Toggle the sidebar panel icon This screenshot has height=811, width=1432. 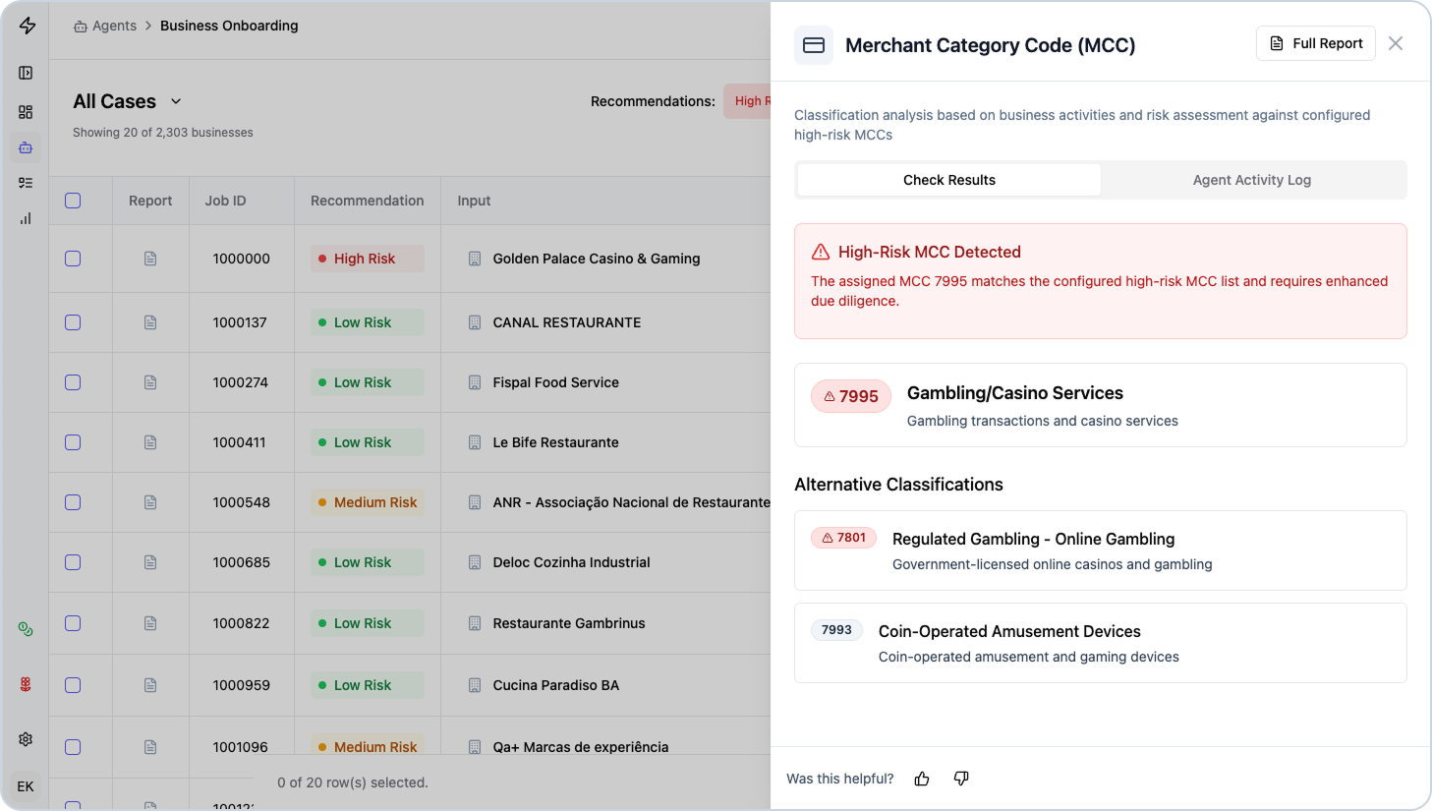(x=26, y=73)
